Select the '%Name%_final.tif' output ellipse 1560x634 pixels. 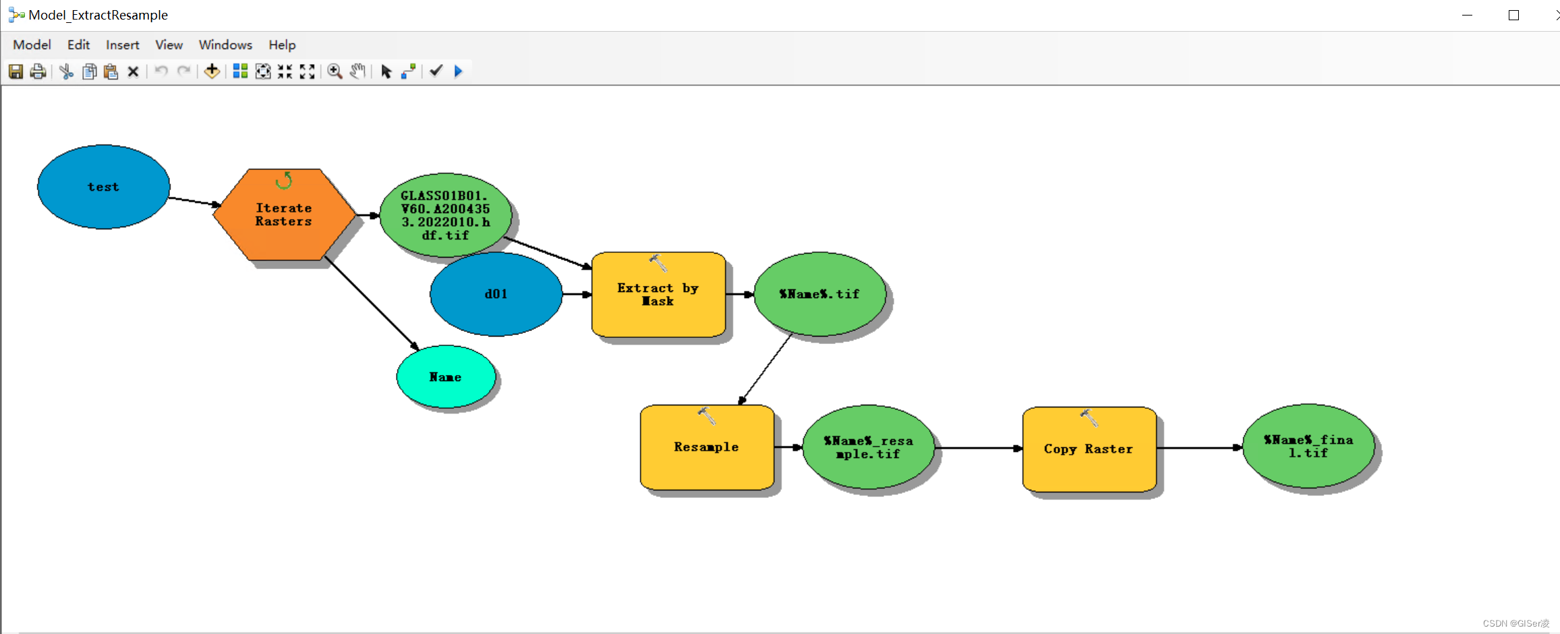tap(1308, 446)
